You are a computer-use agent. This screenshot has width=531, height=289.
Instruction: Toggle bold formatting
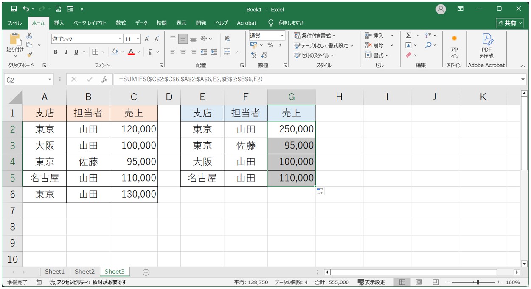[56, 52]
